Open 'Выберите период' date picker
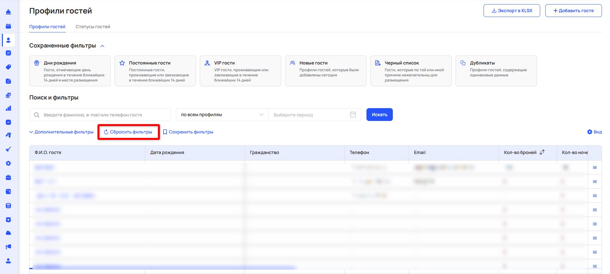The width and height of the screenshot is (610, 274). (314, 115)
